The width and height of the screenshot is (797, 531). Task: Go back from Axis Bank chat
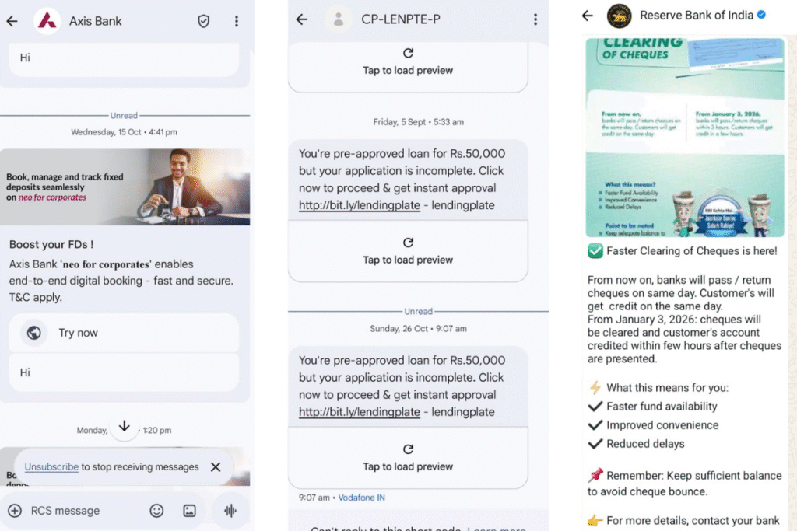coord(12,21)
